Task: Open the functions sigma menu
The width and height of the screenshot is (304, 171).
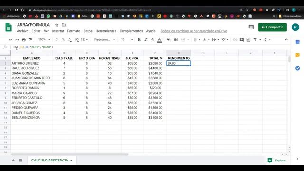Action: click(x=267, y=40)
